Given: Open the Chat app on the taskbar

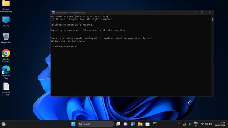Looking at the screenshot, I should (125, 124).
